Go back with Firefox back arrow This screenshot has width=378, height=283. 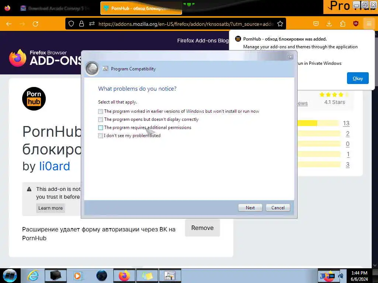coord(9,24)
